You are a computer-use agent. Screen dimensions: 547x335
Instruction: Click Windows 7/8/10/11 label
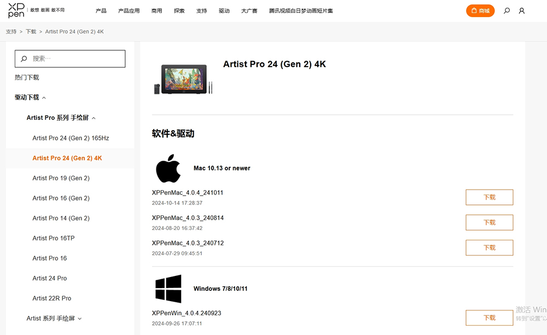[220, 289]
